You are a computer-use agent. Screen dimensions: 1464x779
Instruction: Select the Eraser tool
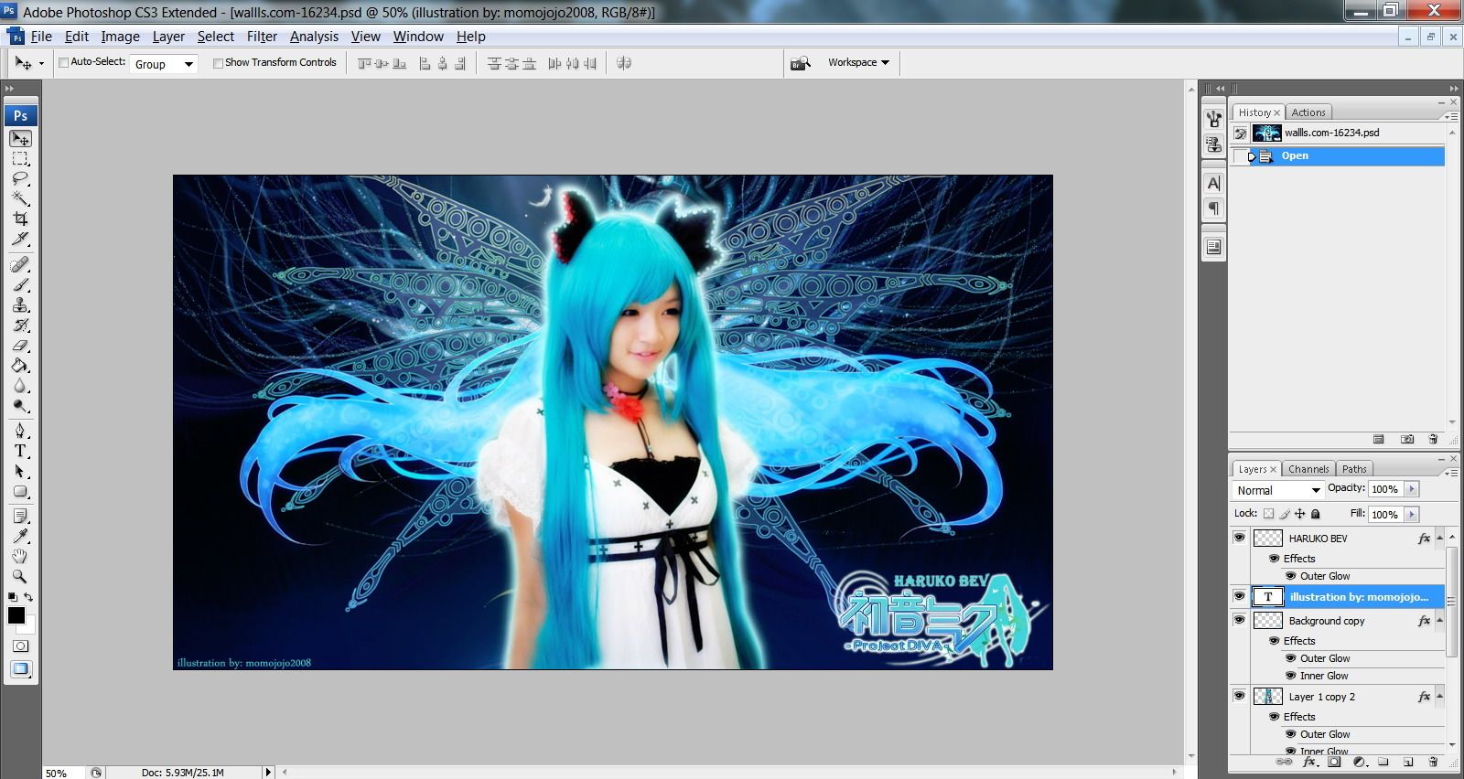[x=20, y=346]
